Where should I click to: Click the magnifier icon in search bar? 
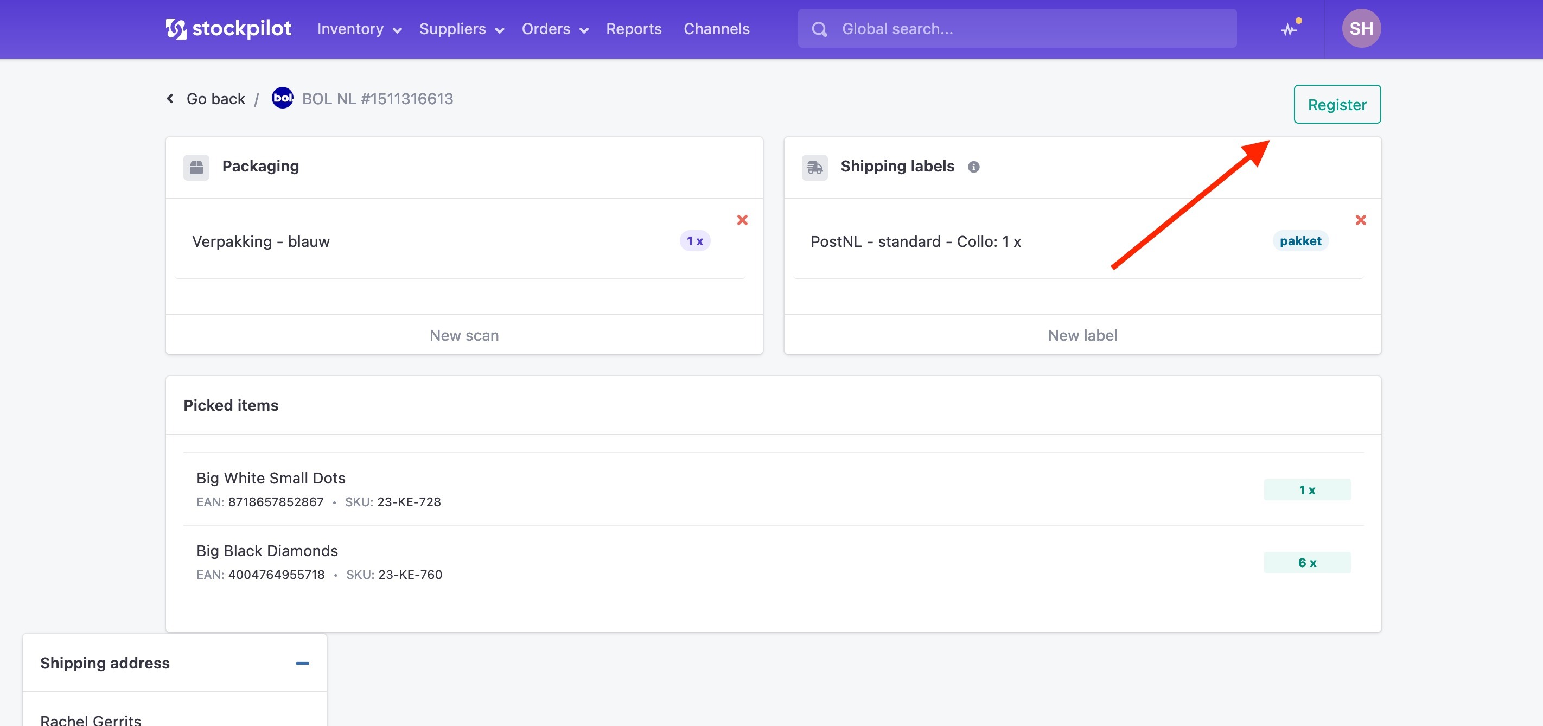[x=819, y=29]
